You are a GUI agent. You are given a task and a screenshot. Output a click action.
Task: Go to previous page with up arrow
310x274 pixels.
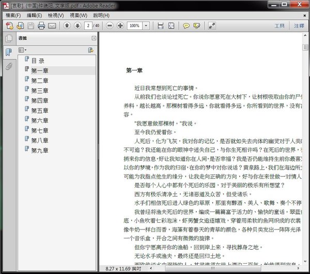click(67, 25)
